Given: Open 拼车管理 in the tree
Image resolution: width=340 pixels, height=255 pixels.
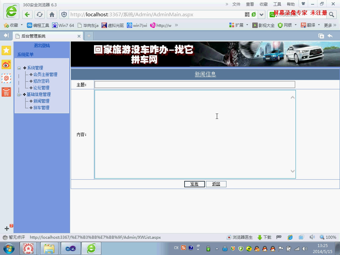Looking at the screenshot, I should 41,108.
